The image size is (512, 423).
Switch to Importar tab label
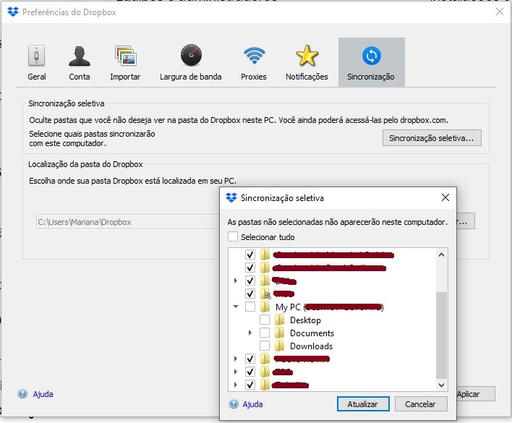[x=125, y=77]
